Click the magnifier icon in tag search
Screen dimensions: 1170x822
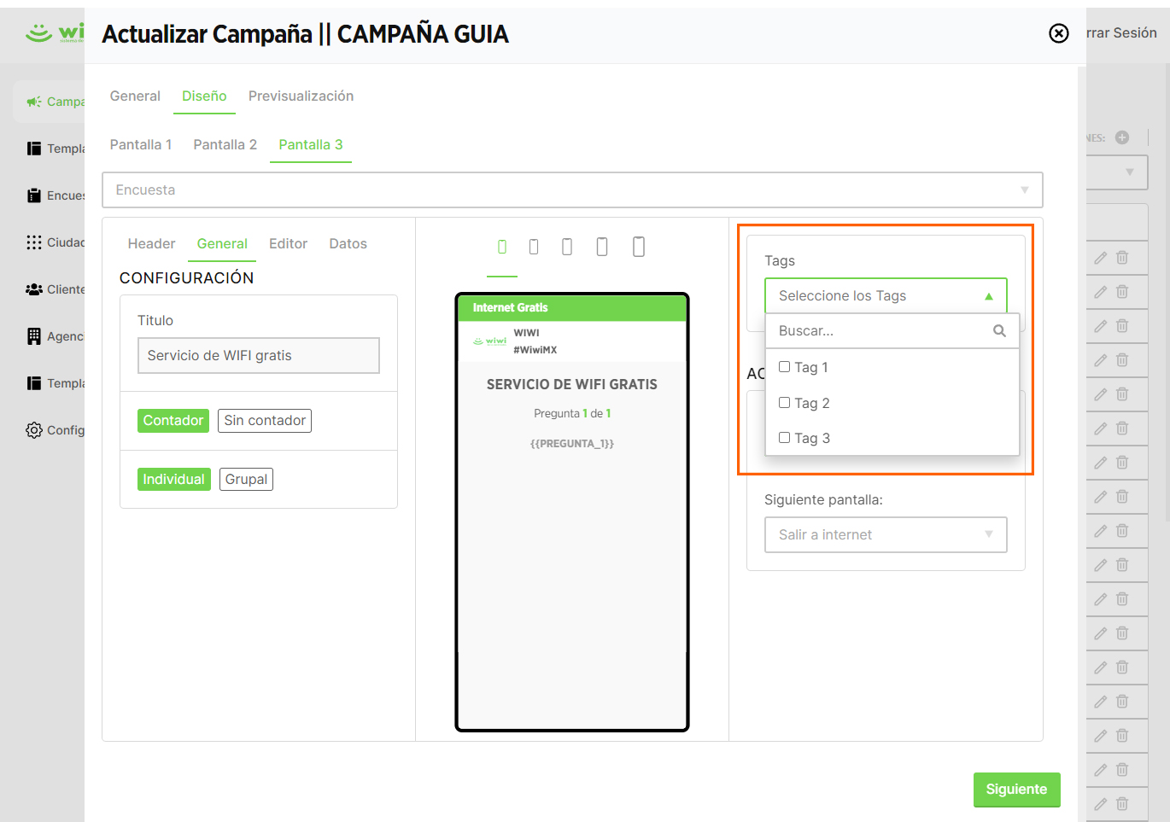[999, 331]
